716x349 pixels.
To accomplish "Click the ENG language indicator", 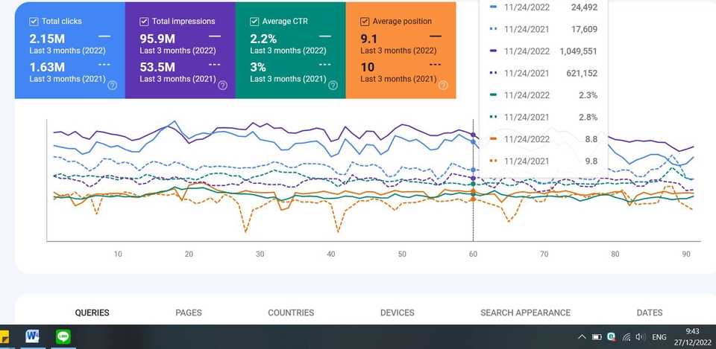I will coord(659,337).
